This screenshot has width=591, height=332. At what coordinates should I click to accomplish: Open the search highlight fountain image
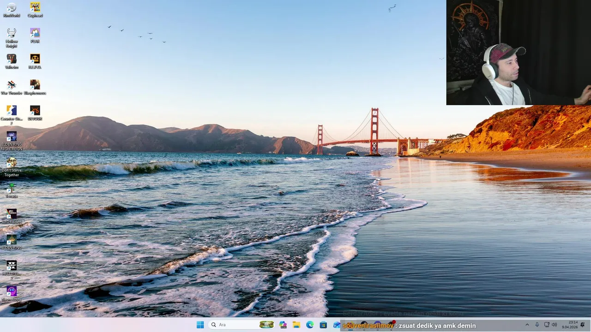coord(266,325)
